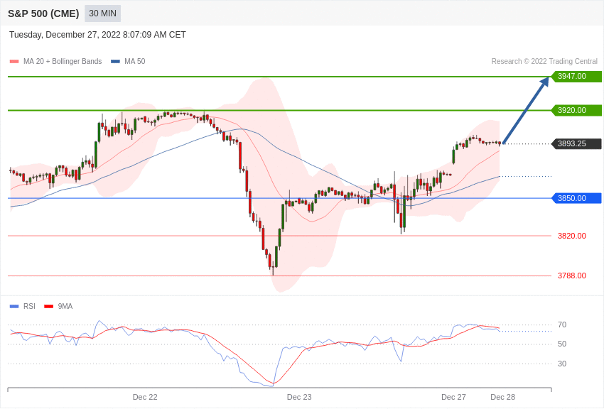The height and width of the screenshot is (409, 604).
Task: Click the timestamp Tuesday, December 27, 2022
Action: [x=97, y=35]
